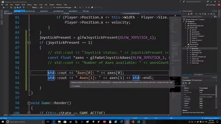Open the Build menu
This screenshot has height=124, width=221.
pyautogui.click(x=23, y=4)
